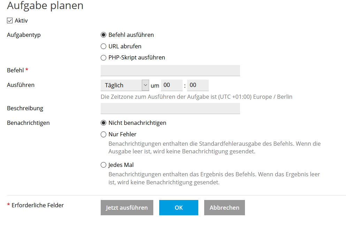346x225 pixels.
Task: Click the 'Benachrichtigen' label
Action: [28, 123]
